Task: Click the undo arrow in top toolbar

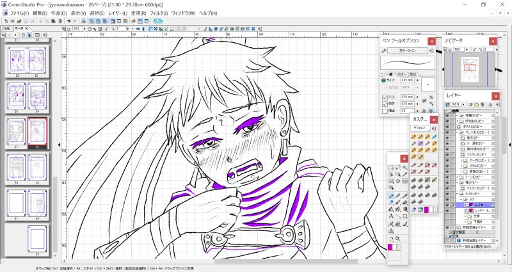Action: tap(68, 21)
